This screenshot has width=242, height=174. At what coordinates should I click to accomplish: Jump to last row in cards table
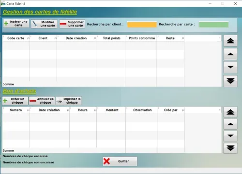[x=230, y=81]
